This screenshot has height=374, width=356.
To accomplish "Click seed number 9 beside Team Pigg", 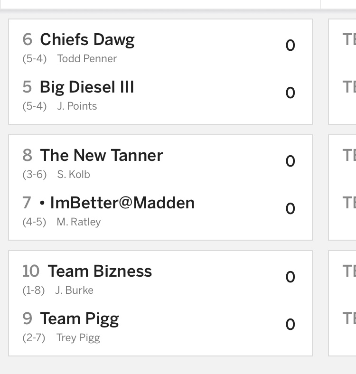I will [28, 319].
